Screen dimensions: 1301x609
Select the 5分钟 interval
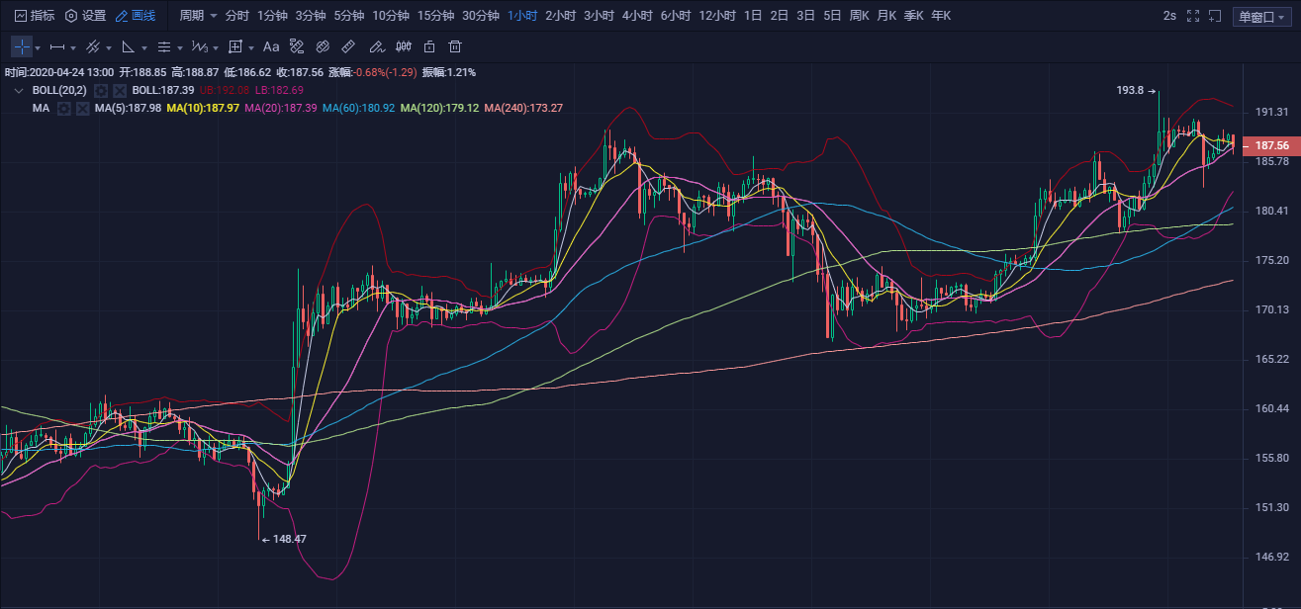pyautogui.click(x=348, y=16)
